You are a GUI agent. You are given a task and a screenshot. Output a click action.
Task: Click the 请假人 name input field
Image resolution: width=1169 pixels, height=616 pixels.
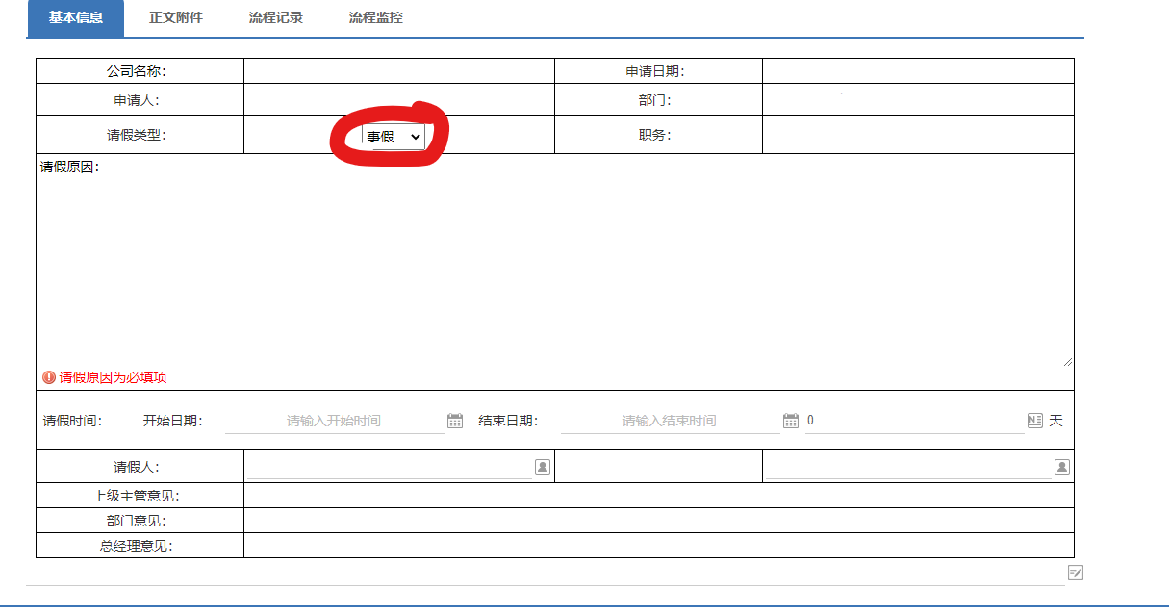tap(389, 467)
